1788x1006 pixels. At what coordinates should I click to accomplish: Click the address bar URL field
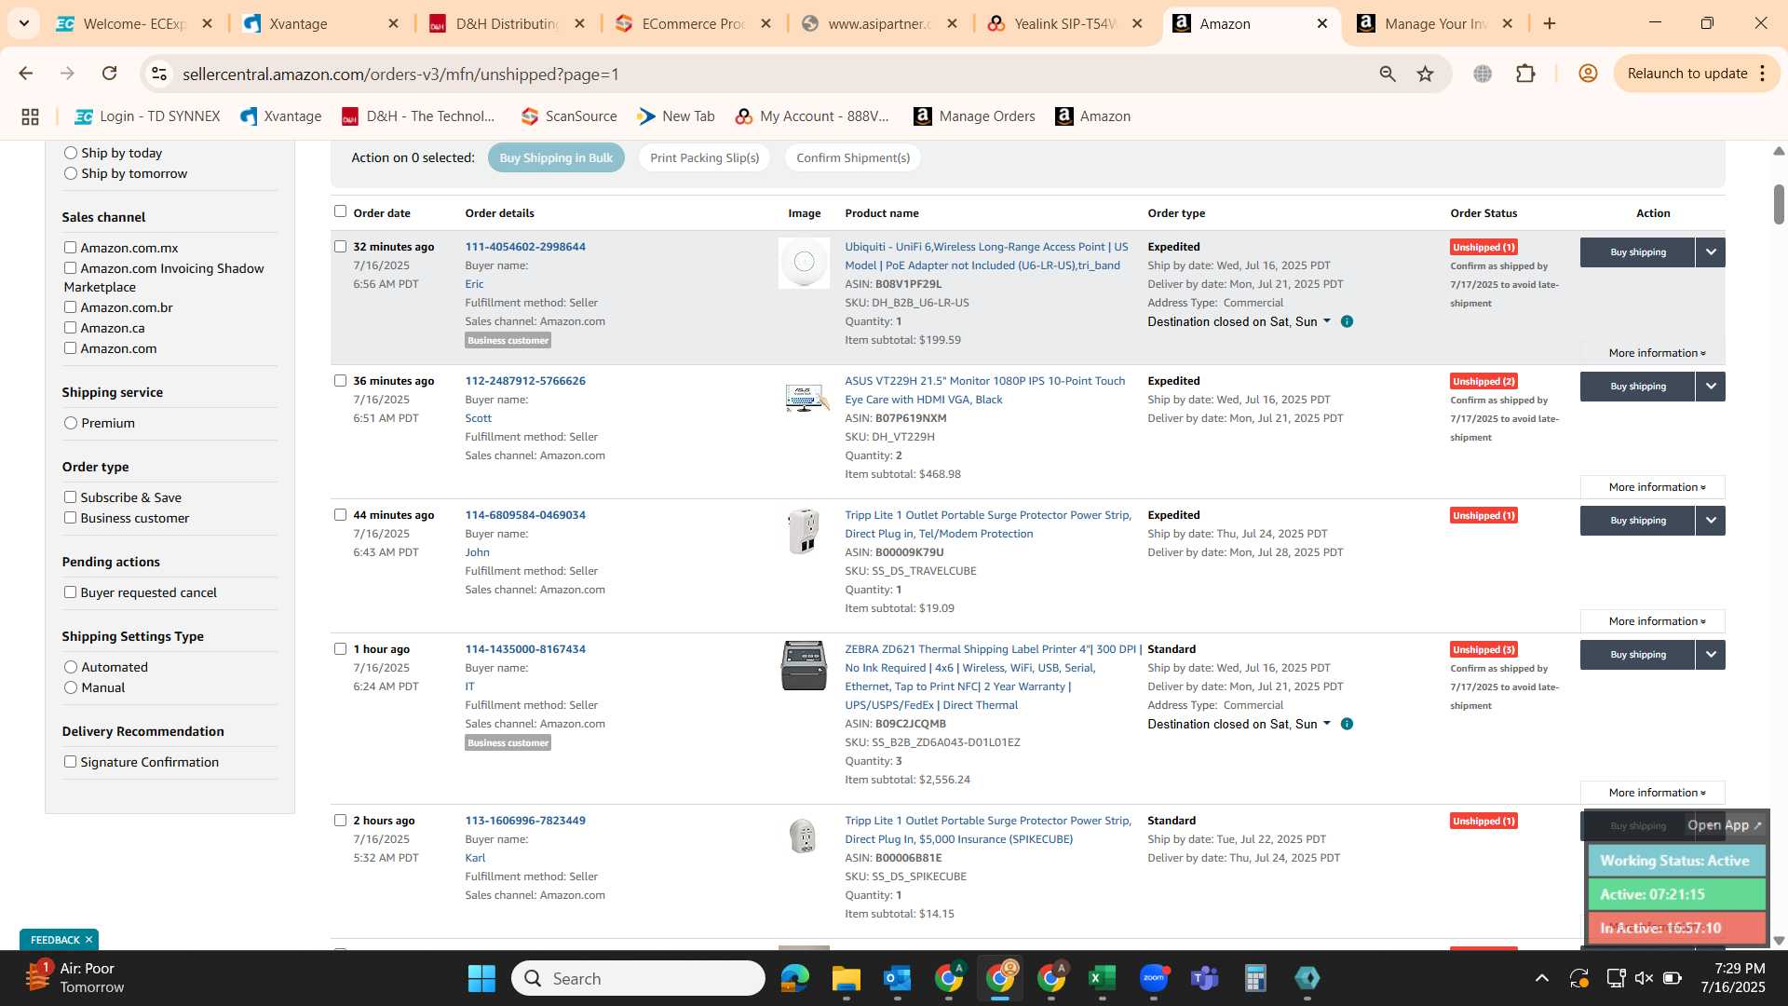pyautogui.click(x=764, y=74)
